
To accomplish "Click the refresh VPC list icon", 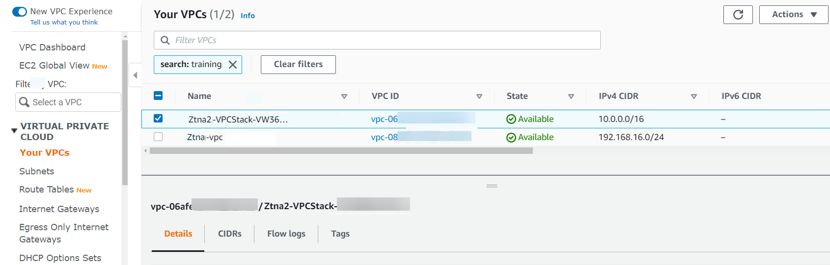I will coord(738,15).
